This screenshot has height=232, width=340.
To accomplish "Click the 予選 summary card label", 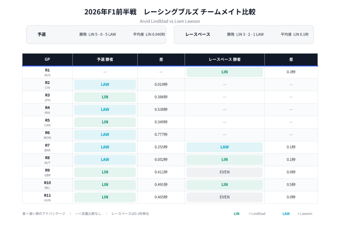I will (x=42, y=34).
